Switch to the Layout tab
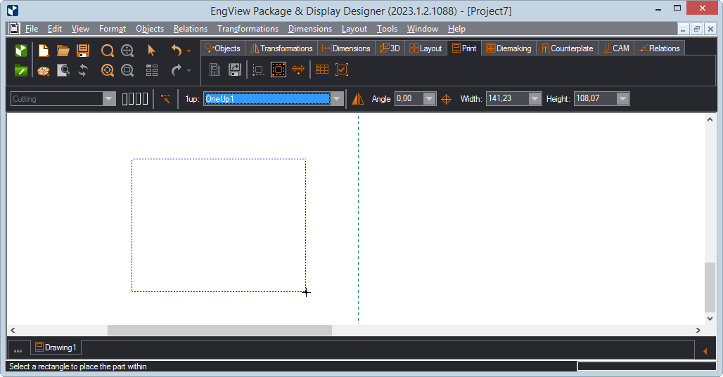The height and width of the screenshot is (377, 723). (426, 48)
